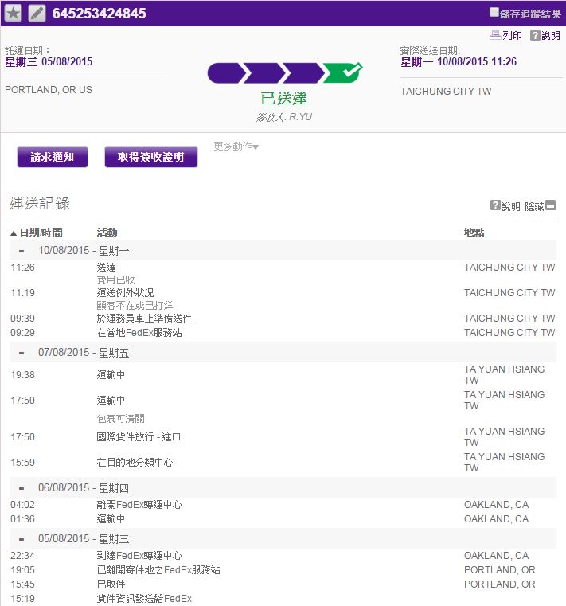Click the 19:38 運輸中 entry
Image resolution: width=566 pixels, height=606 pixels.
pos(111,375)
